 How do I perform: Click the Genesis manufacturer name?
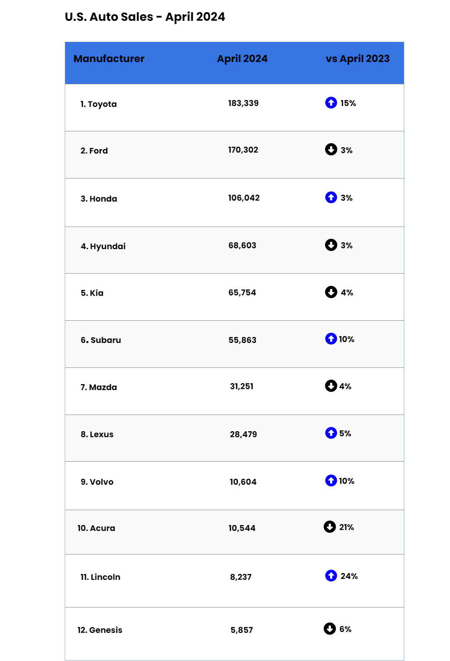pyautogui.click(x=105, y=630)
